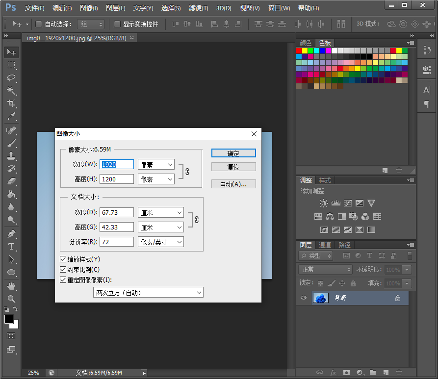Open the 两次立方（自动） resample dropdown

click(148, 293)
